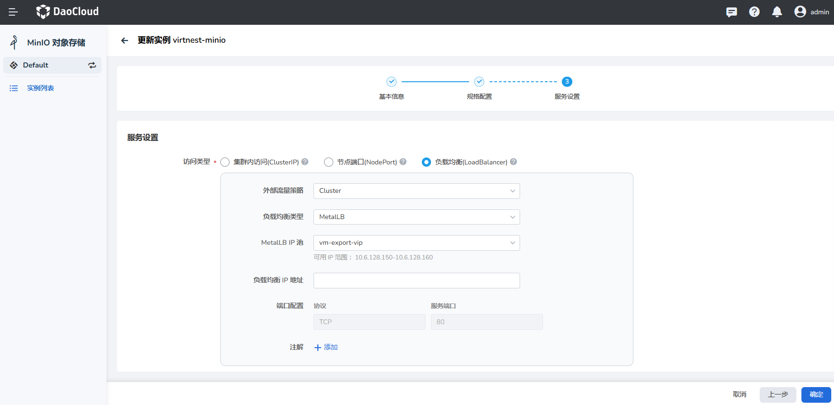
Task: Expand the 外部流量策略 Cluster dropdown
Action: click(416, 191)
